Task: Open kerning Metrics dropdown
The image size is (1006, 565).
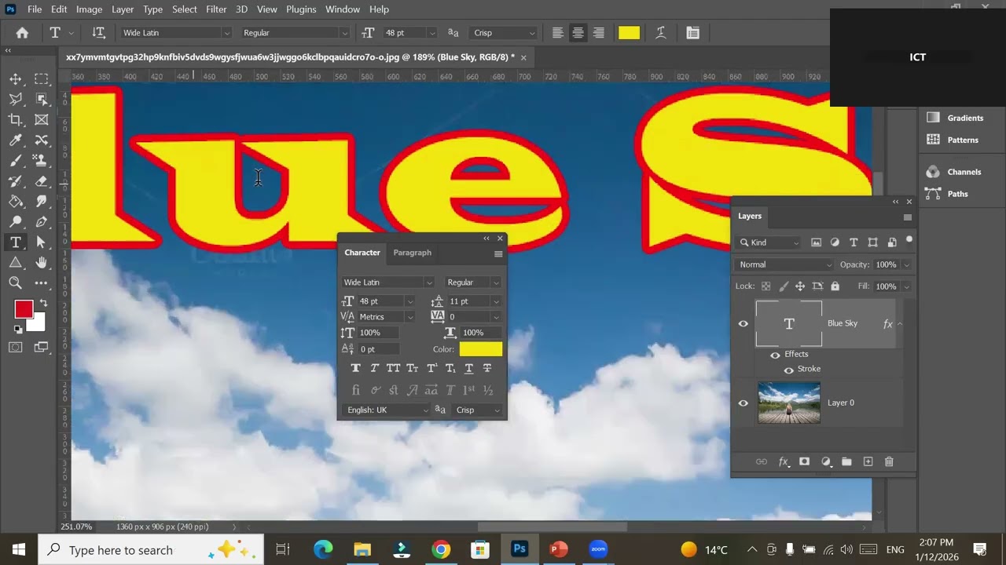Action: pos(409,317)
